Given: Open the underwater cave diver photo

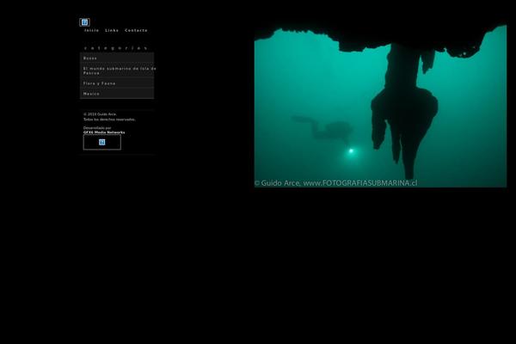Looking at the screenshot, I should tap(380, 106).
